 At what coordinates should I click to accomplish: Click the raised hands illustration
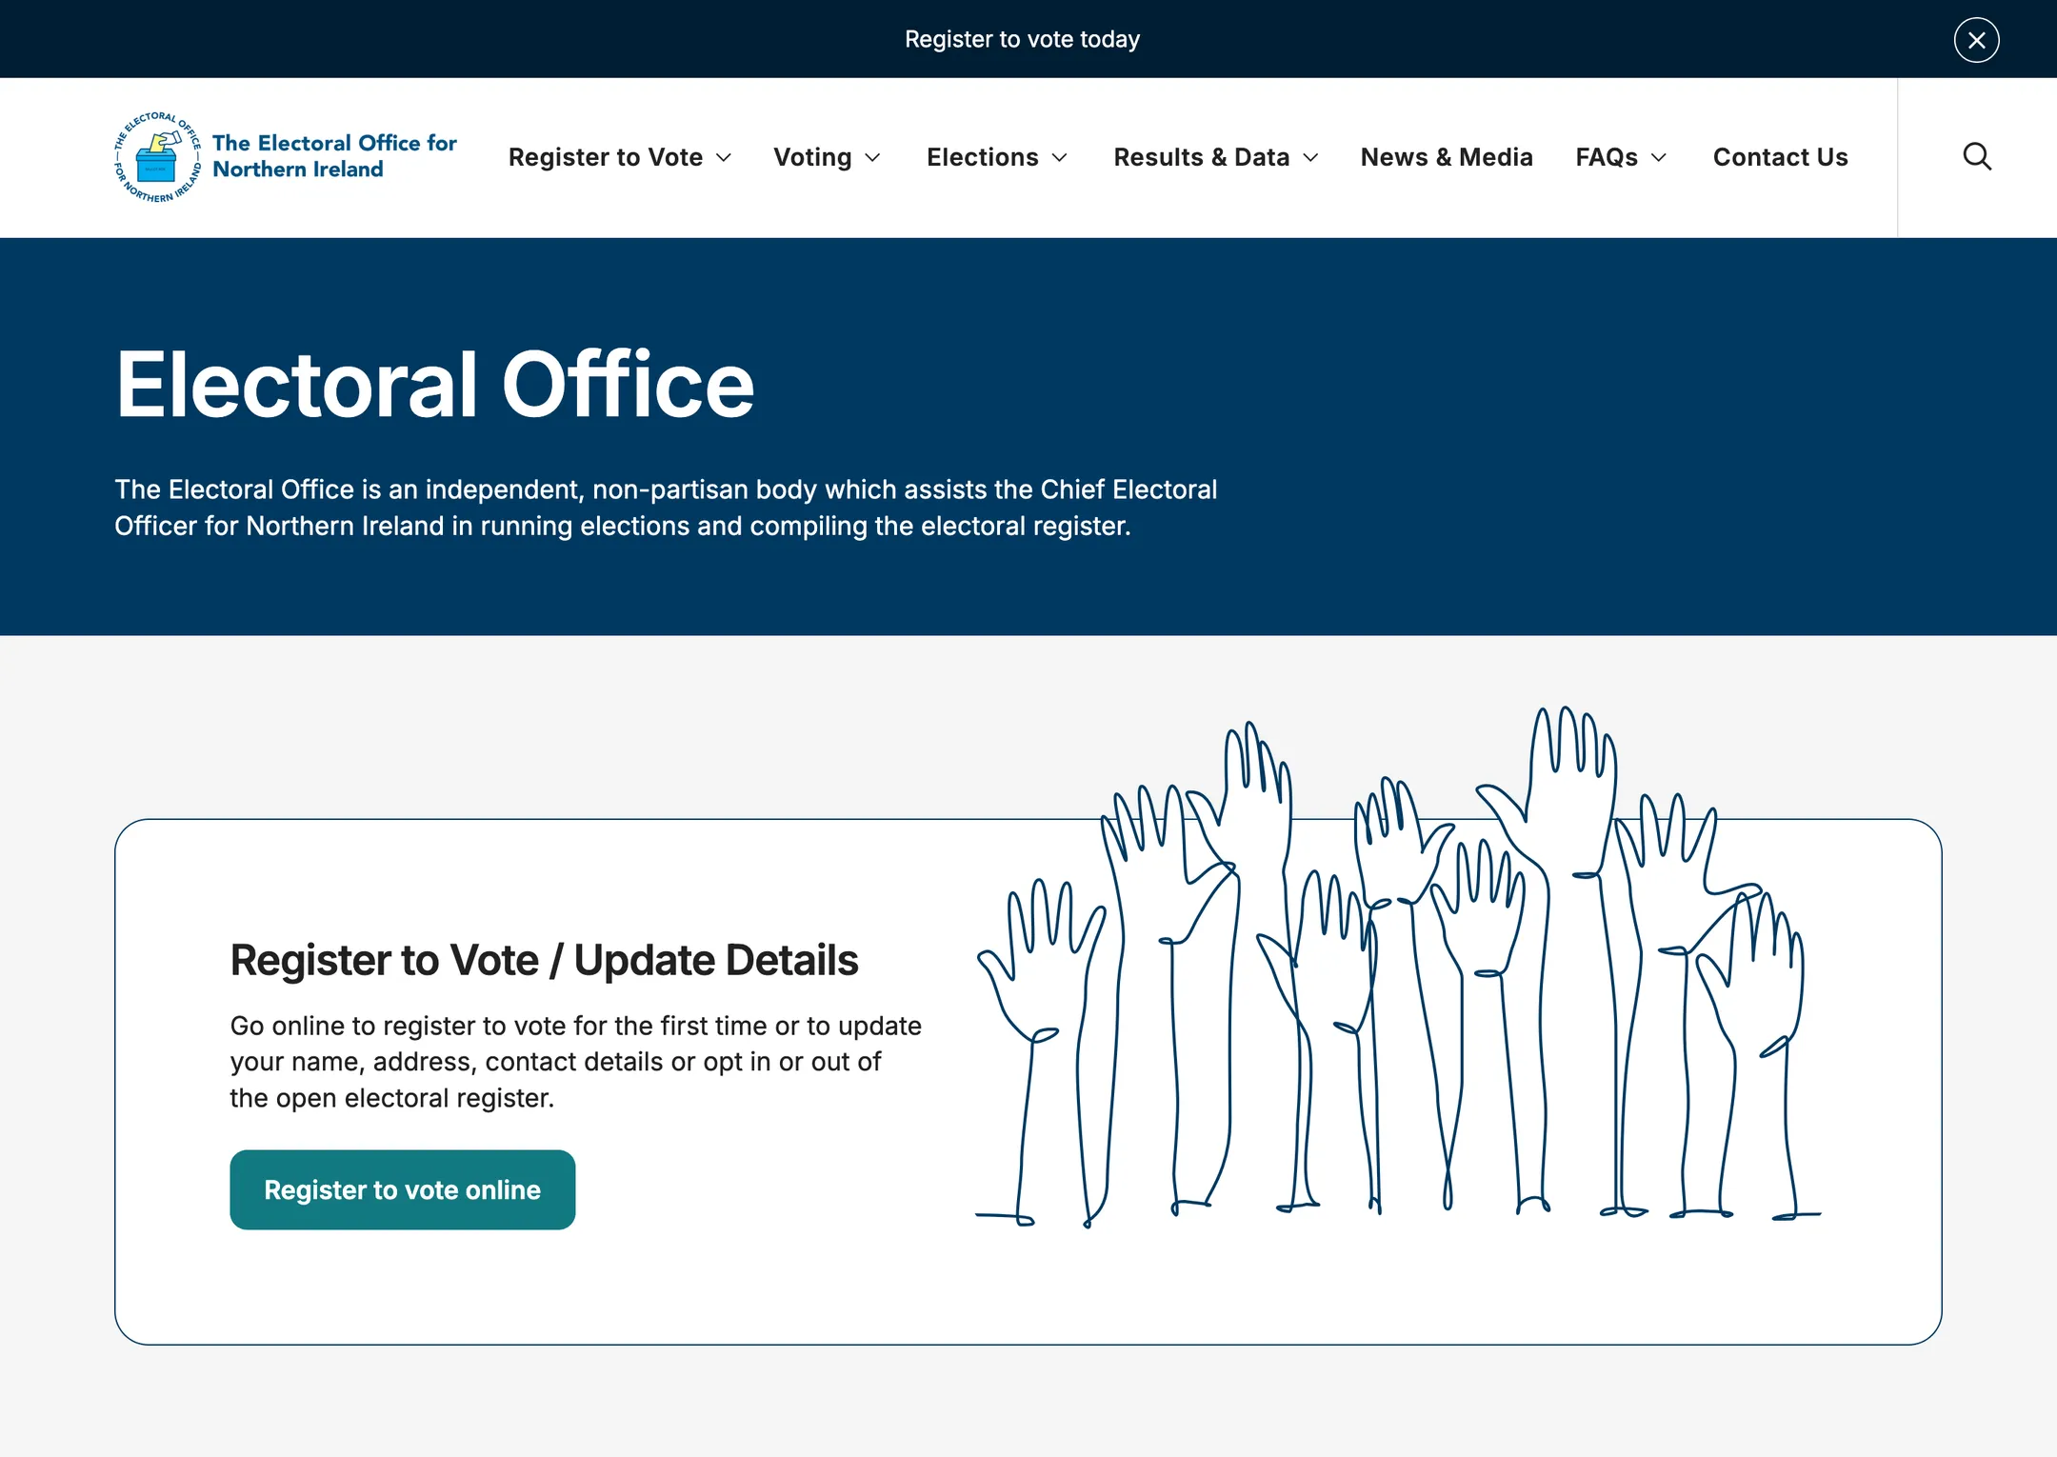coord(1398,967)
